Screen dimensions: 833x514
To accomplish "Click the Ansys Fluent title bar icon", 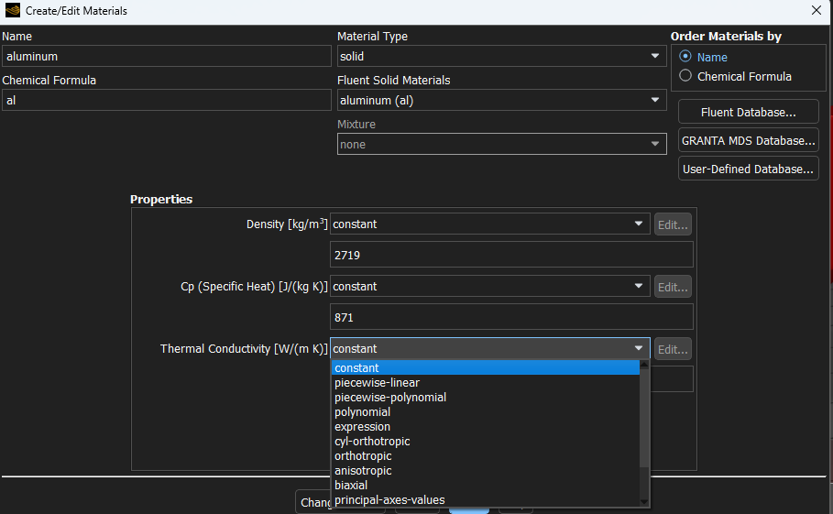I will pos(12,11).
